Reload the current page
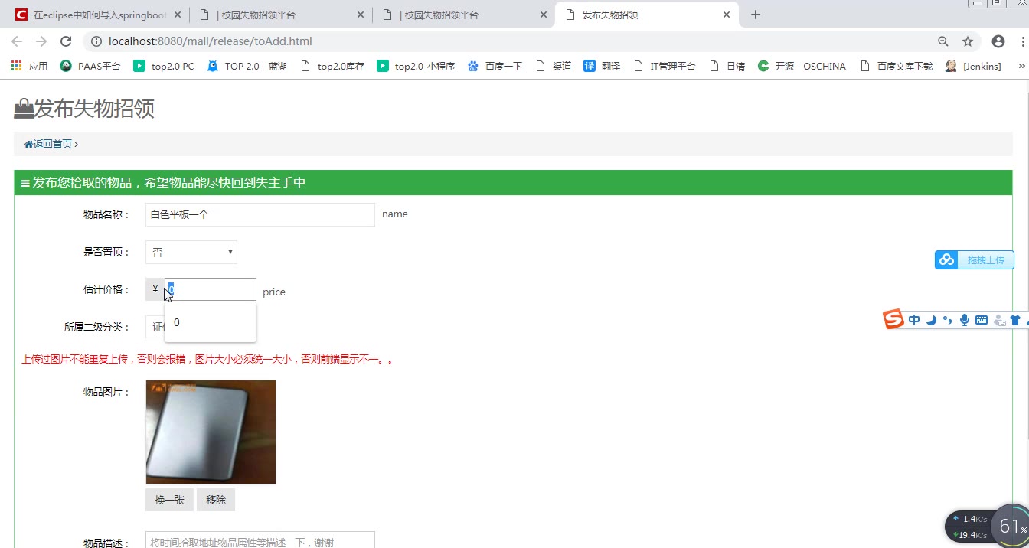The width and height of the screenshot is (1029, 548). click(x=66, y=41)
